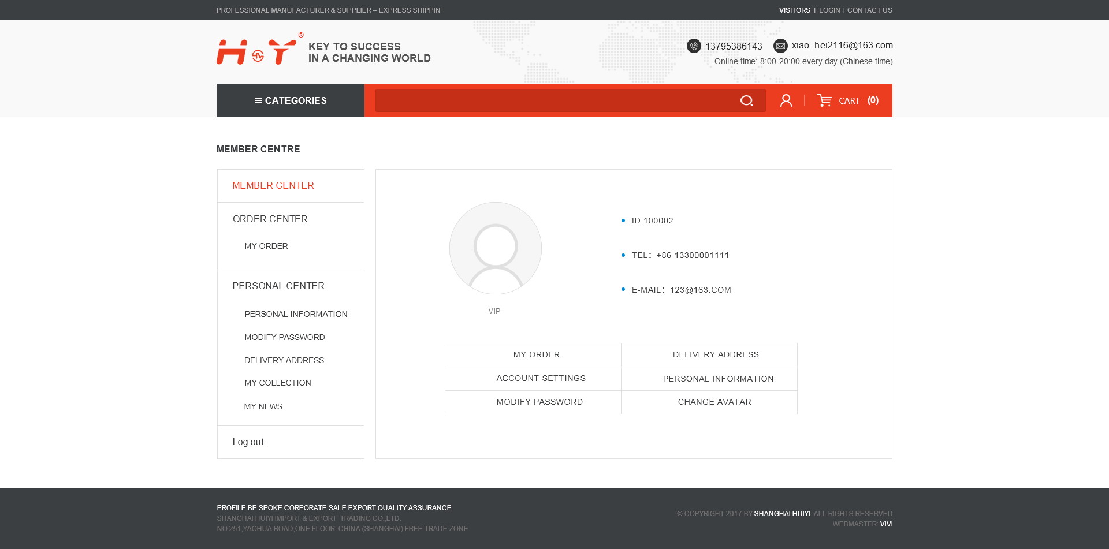Click the ID:100002 text
Image resolution: width=1109 pixels, height=549 pixels.
coord(652,221)
